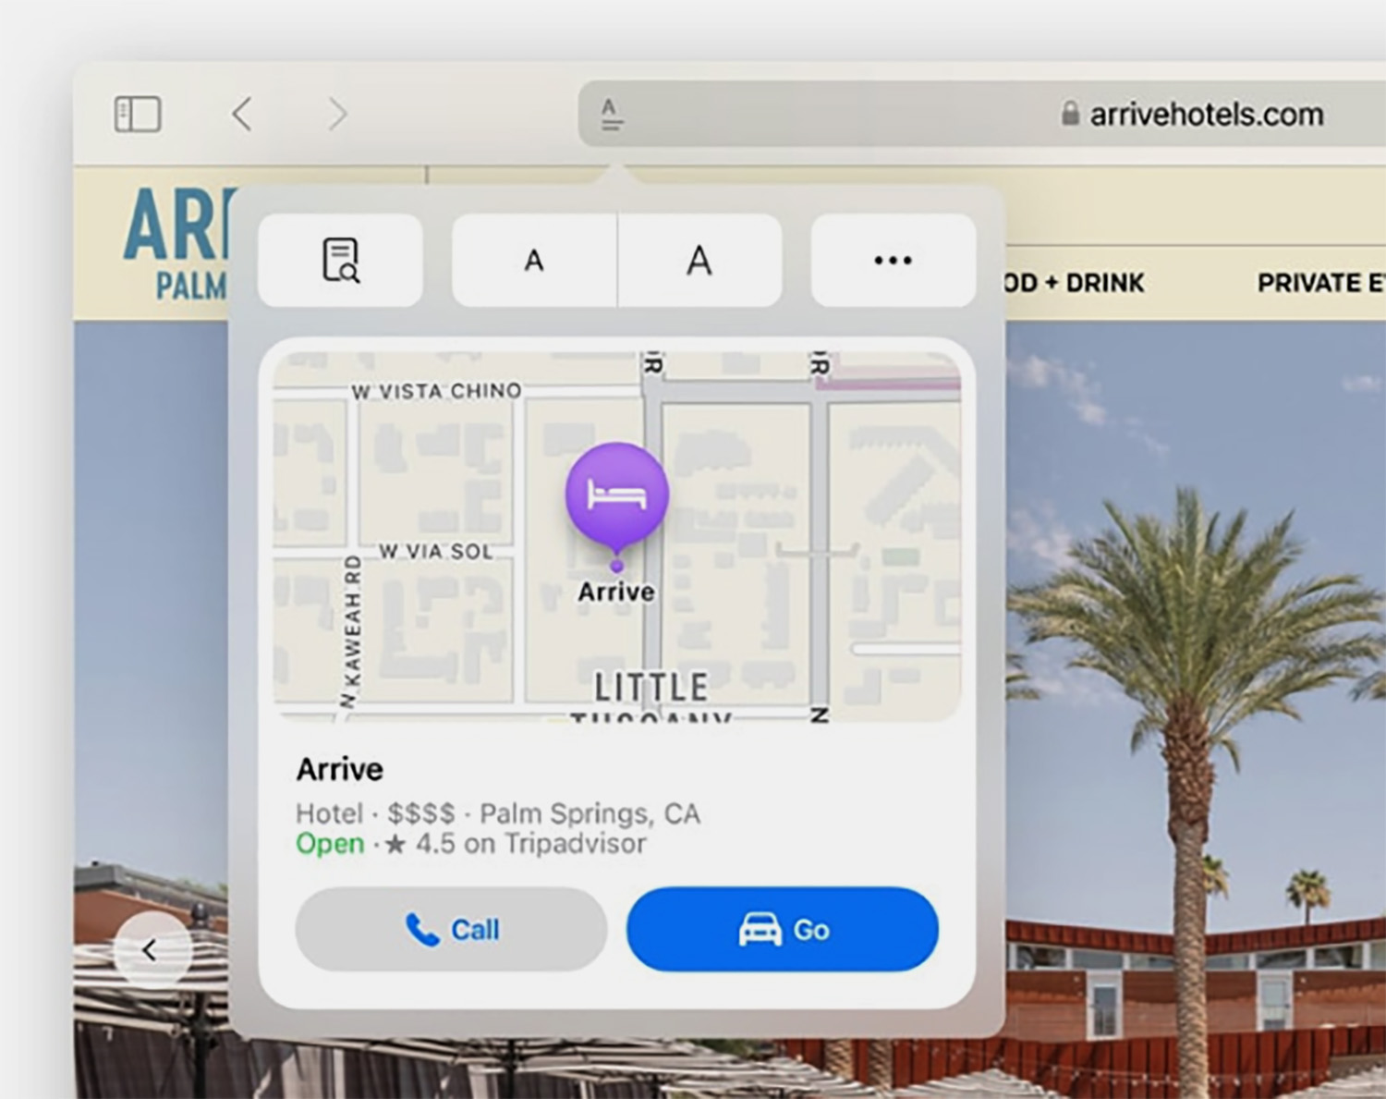Go forward to the next page
Viewport: 1386px width, 1099px height.
(338, 115)
